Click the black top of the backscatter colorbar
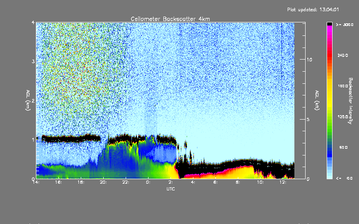The height and width of the screenshot is (224, 359). (329, 24)
